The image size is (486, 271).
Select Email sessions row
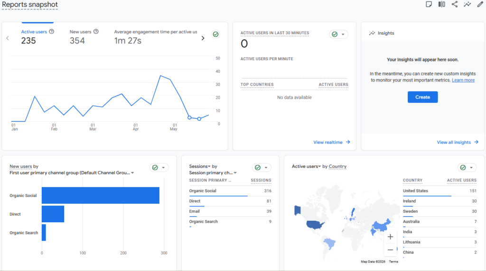point(230,211)
